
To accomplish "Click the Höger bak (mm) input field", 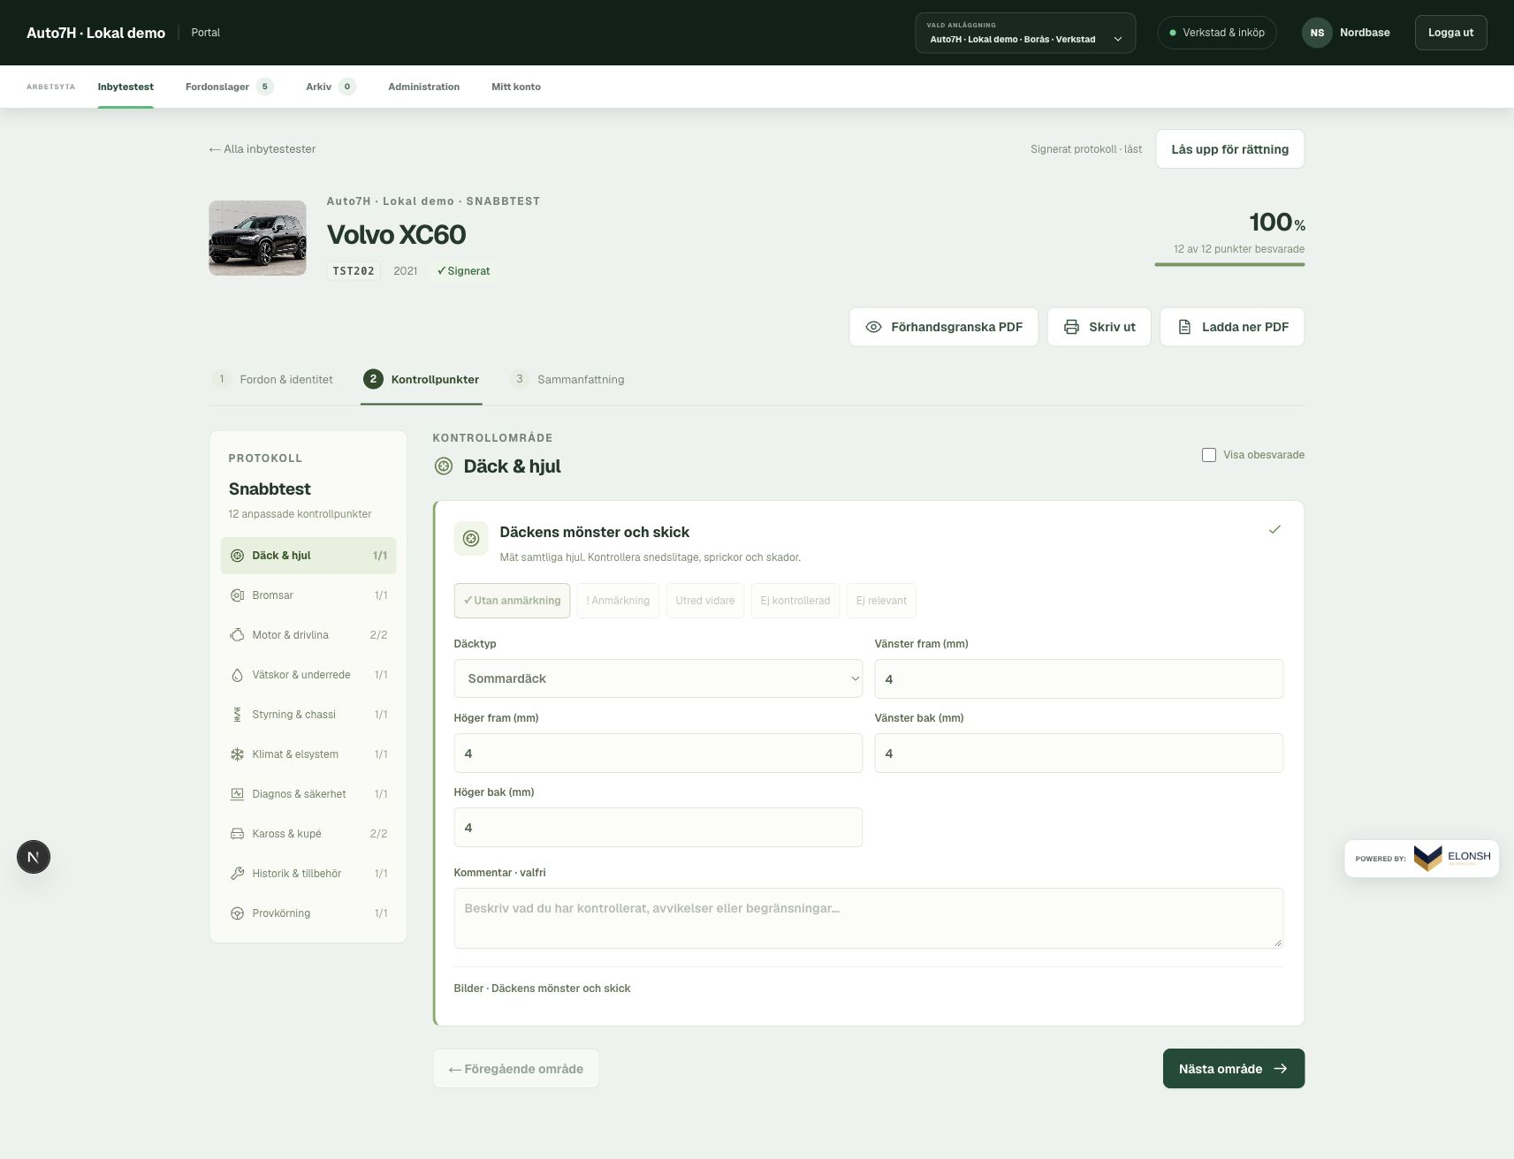I will [x=658, y=827].
